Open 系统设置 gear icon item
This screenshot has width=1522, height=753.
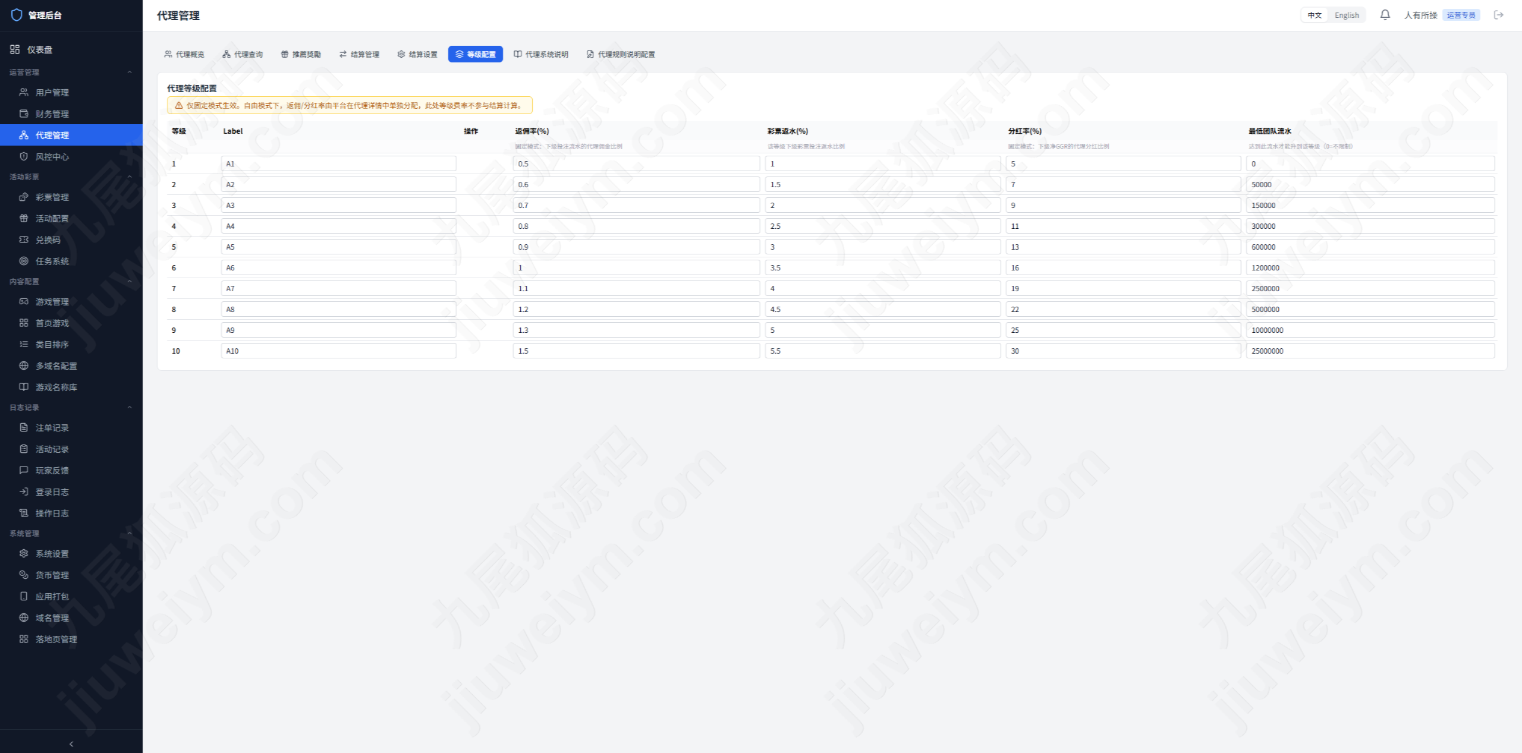coord(24,553)
